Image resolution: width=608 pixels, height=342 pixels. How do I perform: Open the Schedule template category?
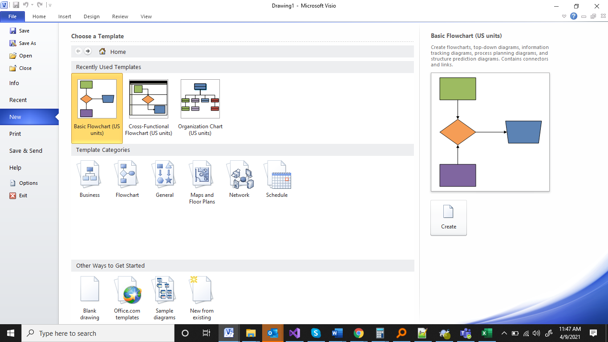click(277, 179)
